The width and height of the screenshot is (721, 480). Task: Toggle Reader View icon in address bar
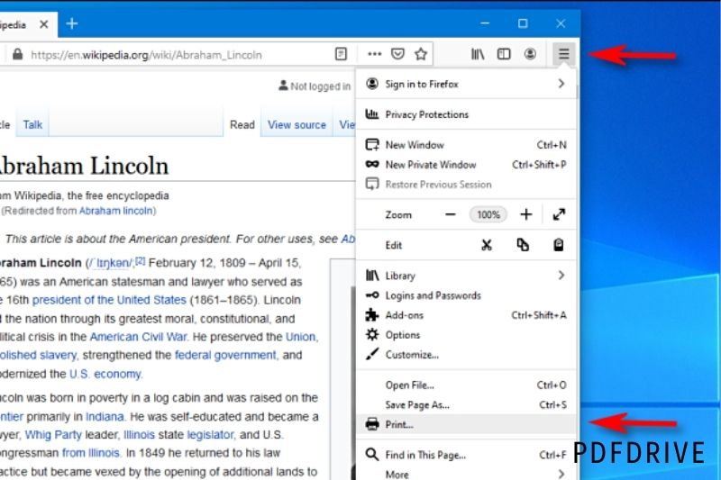pyautogui.click(x=341, y=54)
